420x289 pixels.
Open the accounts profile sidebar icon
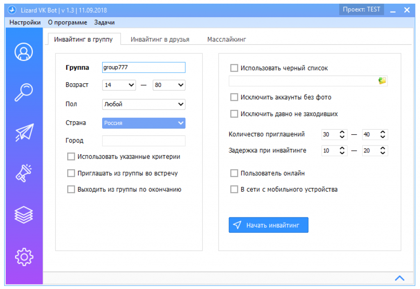24,52
